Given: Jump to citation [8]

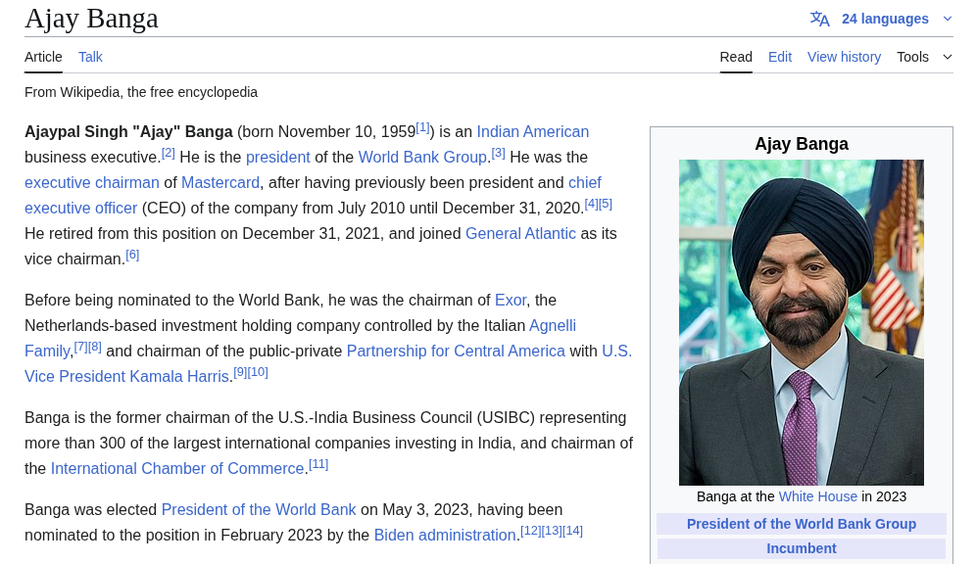Looking at the screenshot, I should [95, 347].
